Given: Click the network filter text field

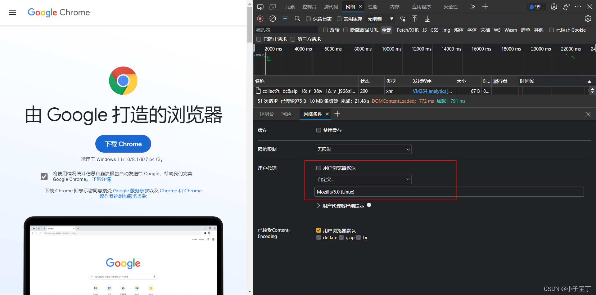Looking at the screenshot, I should [286, 30].
